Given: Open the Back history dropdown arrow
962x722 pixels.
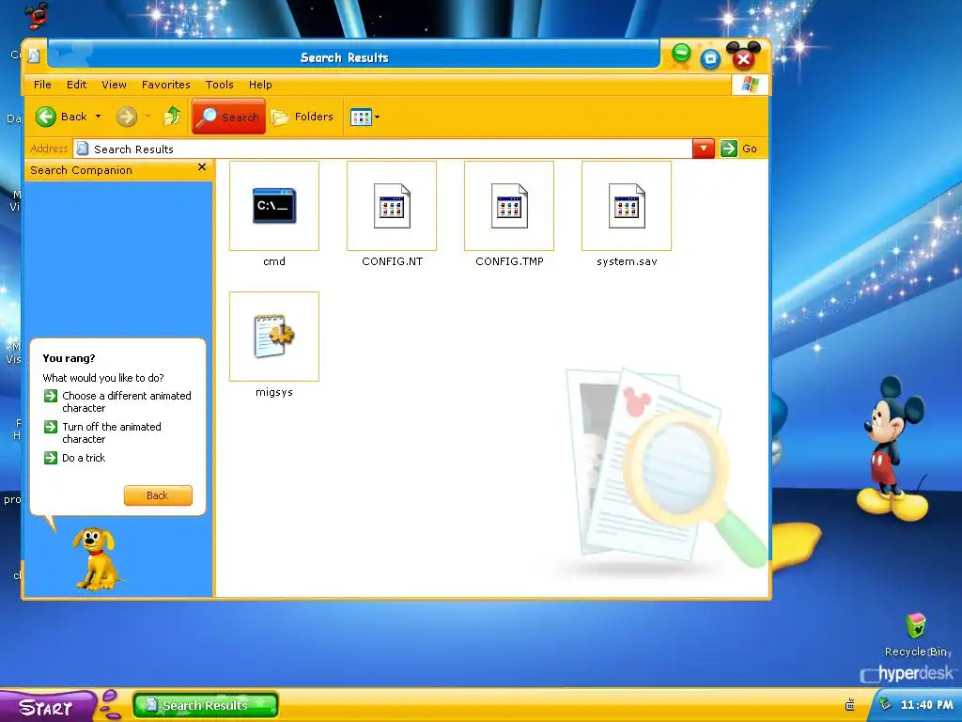Looking at the screenshot, I should pos(98,117).
